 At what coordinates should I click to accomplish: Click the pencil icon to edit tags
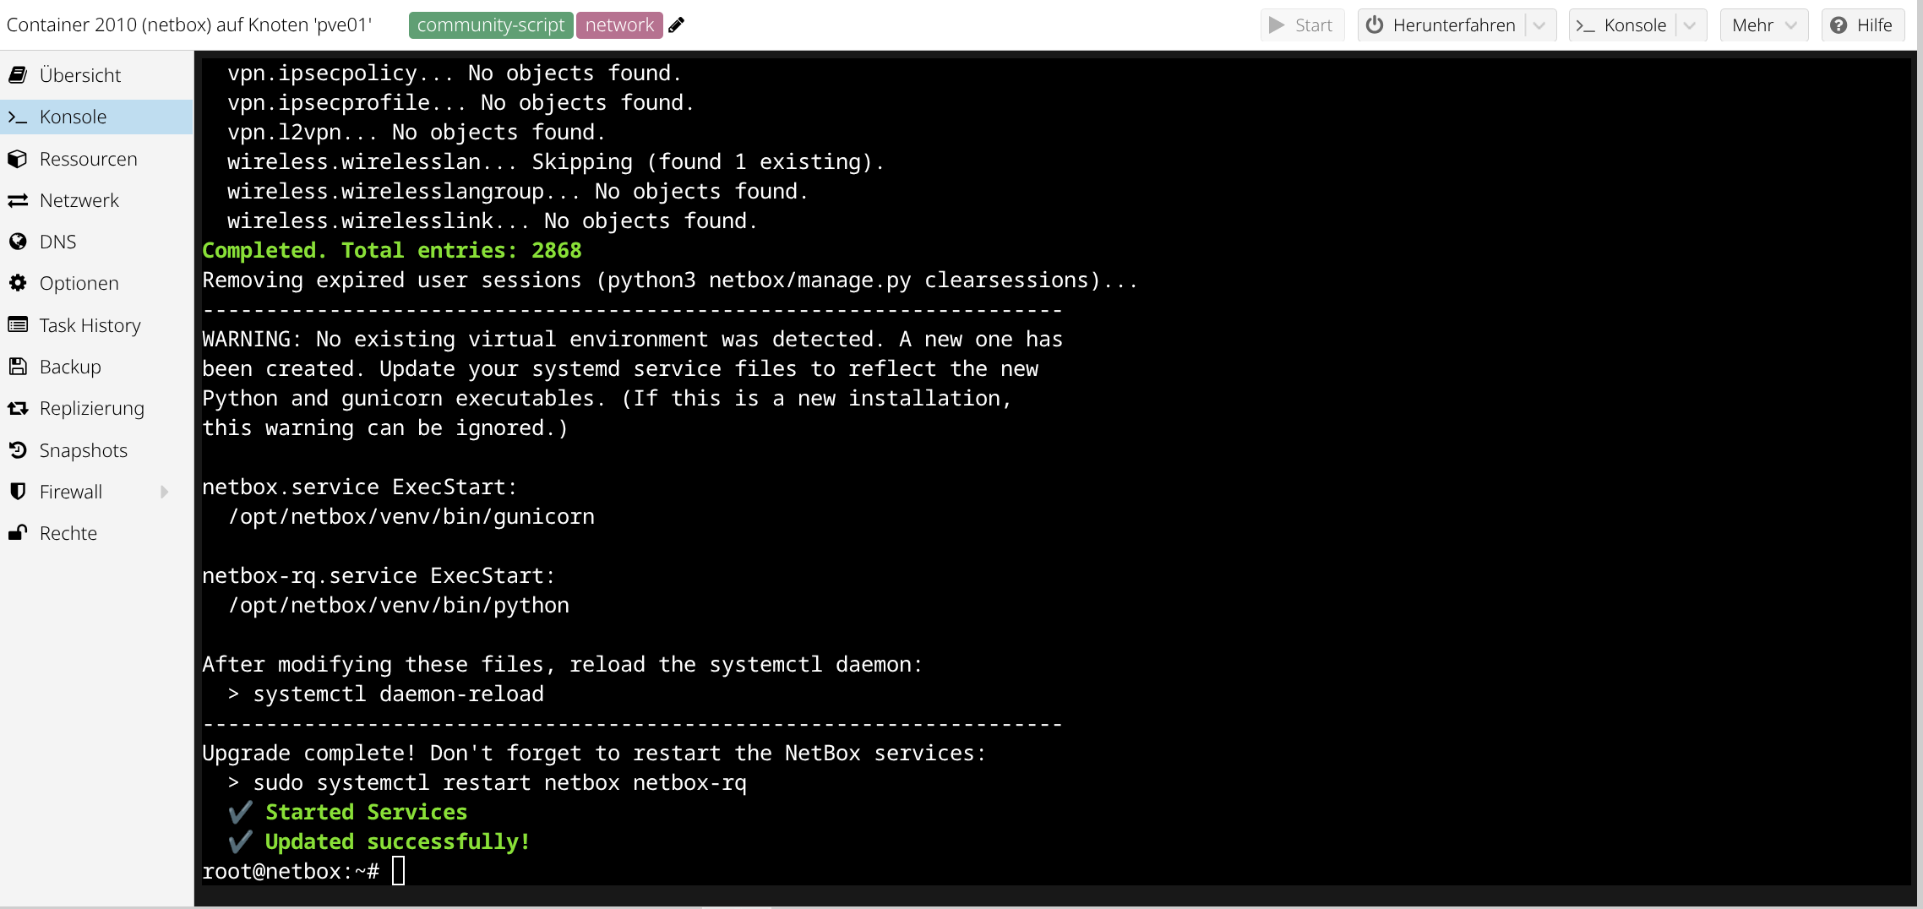(676, 25)
